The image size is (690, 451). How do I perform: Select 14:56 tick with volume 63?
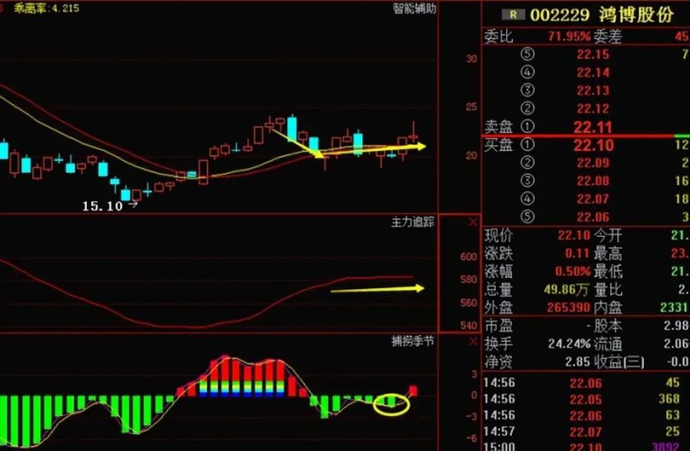coord(586,415)
